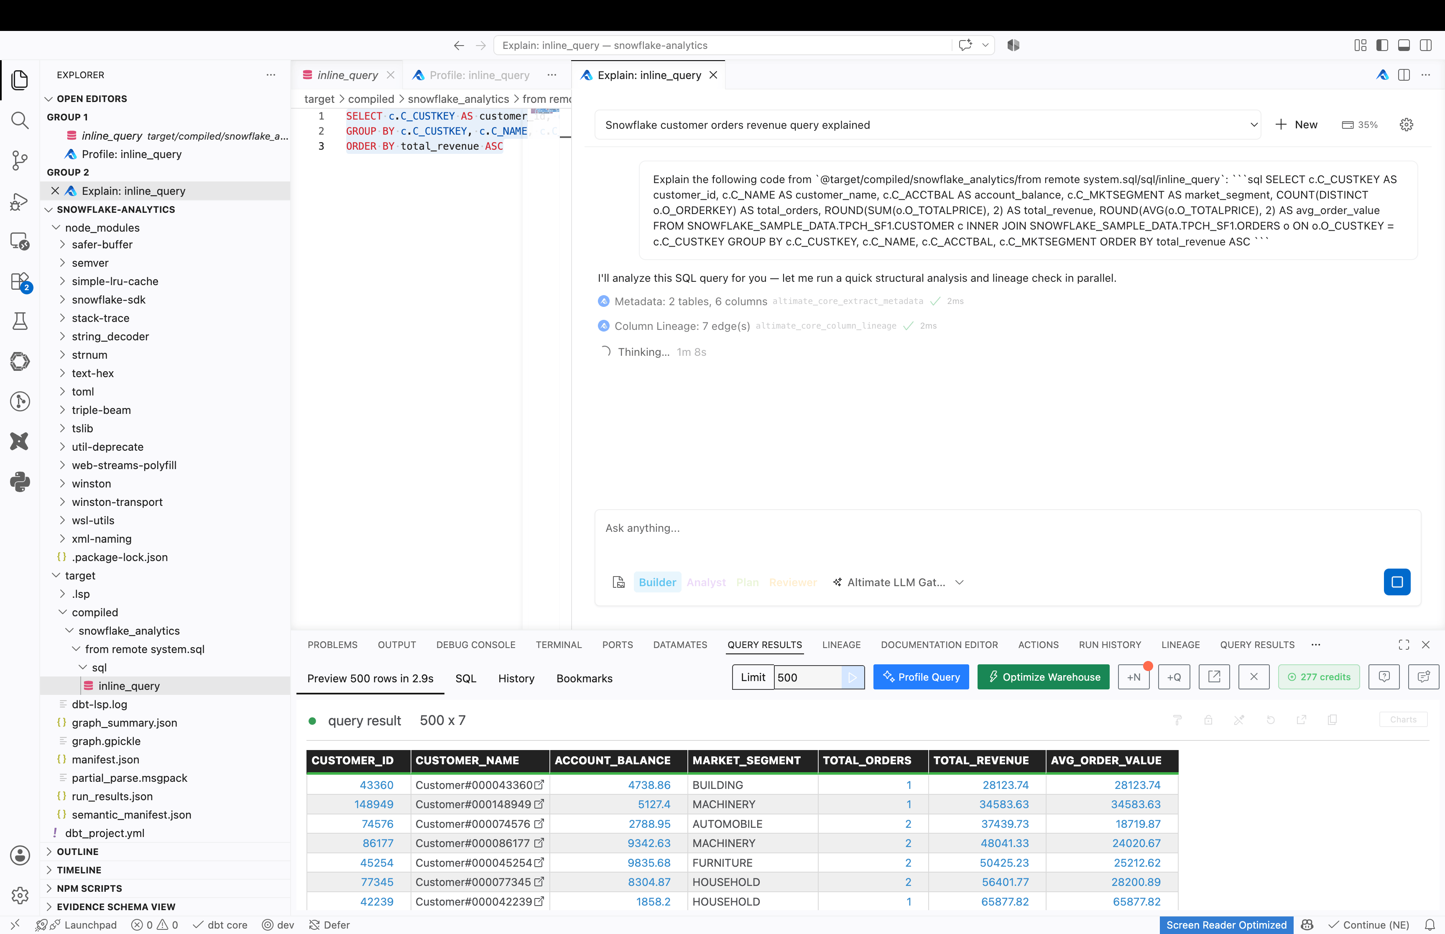This screenshot has height=934, width=1445.
Task: Open the Remote Explorer icon
Action: point(19,241)
